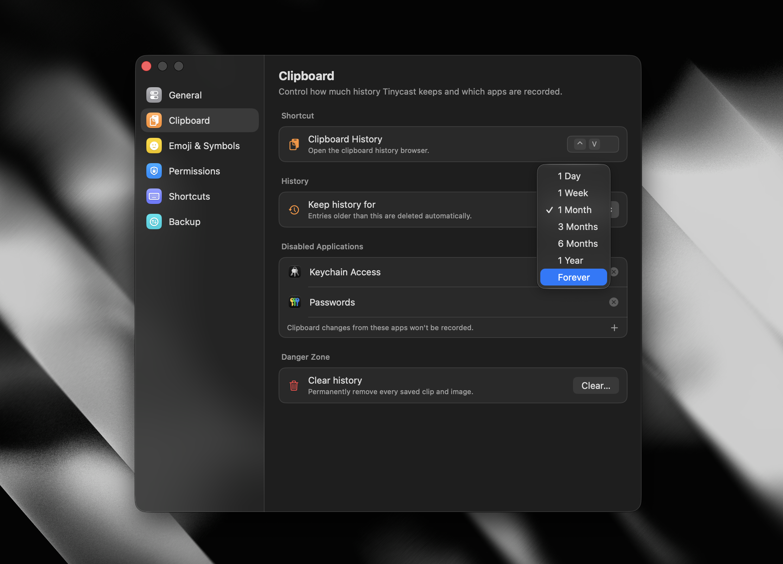Choose 1 Day from the menu
This screenshot has height=564, width=783.
click(574, 176)
